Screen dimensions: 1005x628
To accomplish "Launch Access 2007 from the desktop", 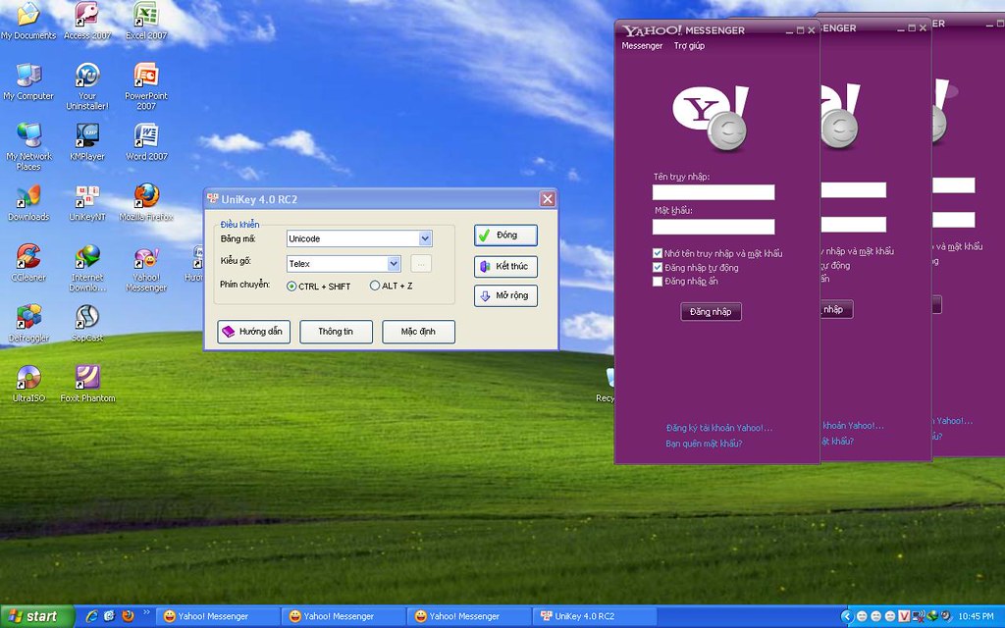I will 87,21.
